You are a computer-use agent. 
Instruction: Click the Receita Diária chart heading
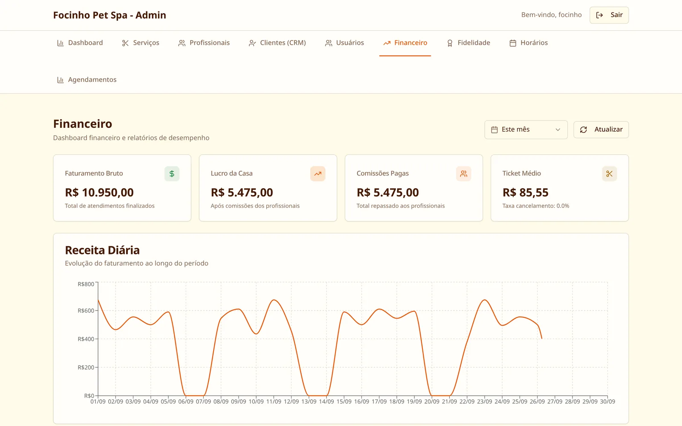pyautogui.click(x=102, y=250)
